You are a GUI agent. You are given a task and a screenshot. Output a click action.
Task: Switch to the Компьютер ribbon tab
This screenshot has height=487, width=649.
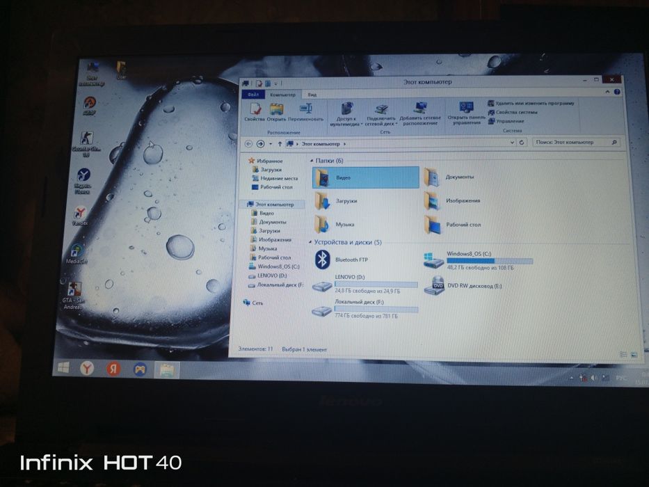click(x=282, y=95)
